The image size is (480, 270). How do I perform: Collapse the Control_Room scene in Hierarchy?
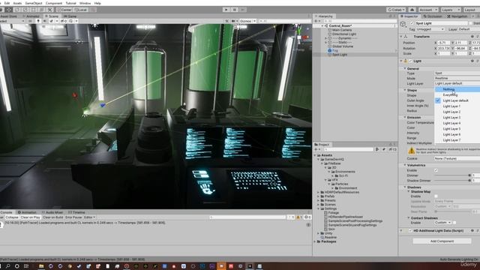[x=322, y=26]
